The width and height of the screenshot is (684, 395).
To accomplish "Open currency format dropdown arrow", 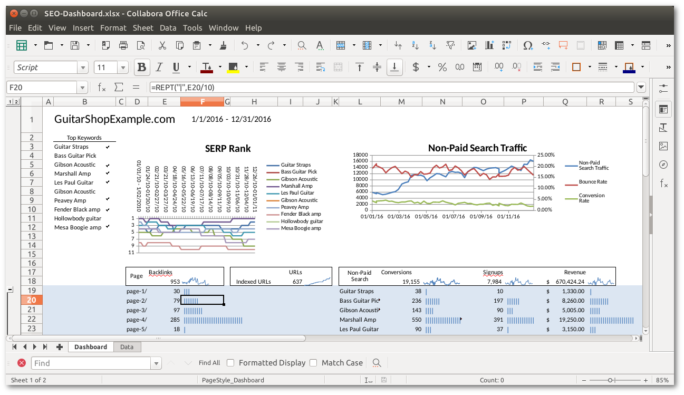I will 429,67.
